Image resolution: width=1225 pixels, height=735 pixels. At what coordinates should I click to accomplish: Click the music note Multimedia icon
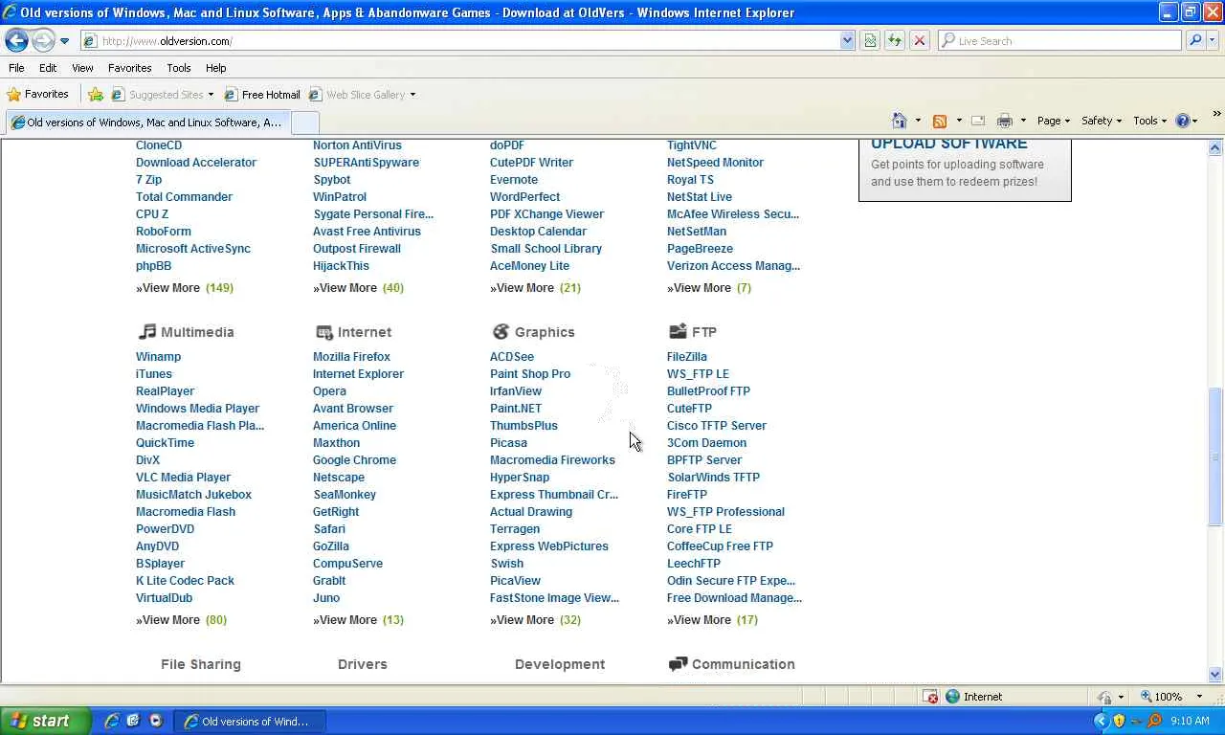(146, 331)
